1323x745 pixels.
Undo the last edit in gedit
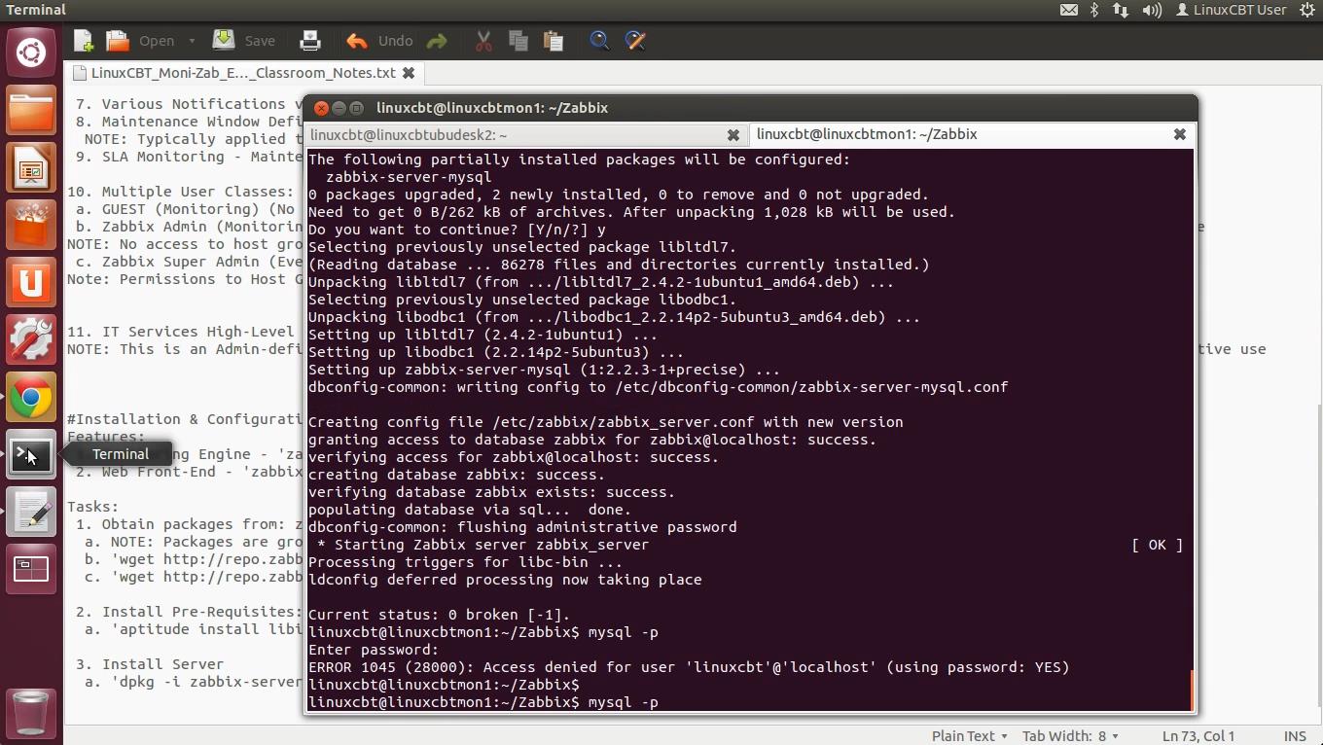click(379, 41)
